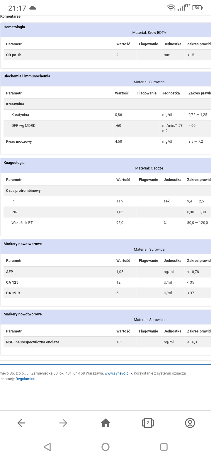Open the www.synevo.pl link
211x459 pixels.
tap(117, 373)
